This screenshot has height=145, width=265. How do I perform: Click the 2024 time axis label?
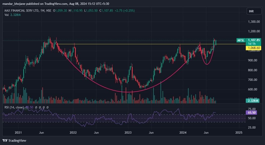[183, 132]
